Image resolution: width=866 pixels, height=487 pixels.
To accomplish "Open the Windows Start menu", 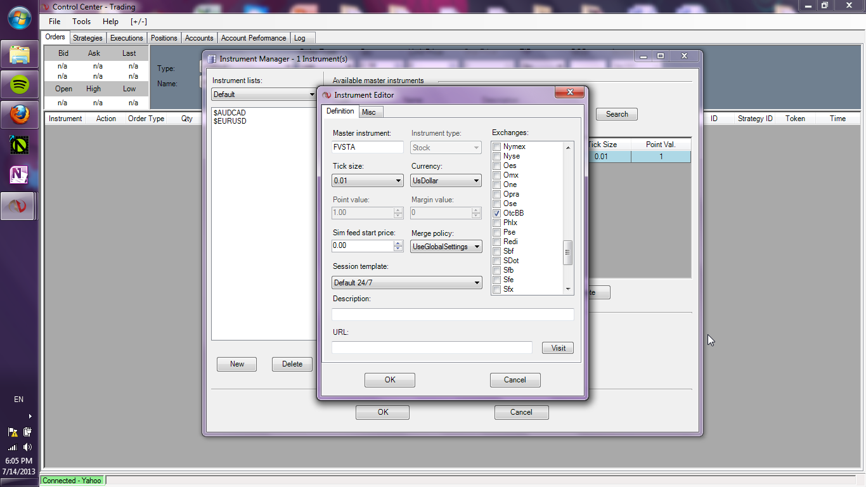I will 20,18.
